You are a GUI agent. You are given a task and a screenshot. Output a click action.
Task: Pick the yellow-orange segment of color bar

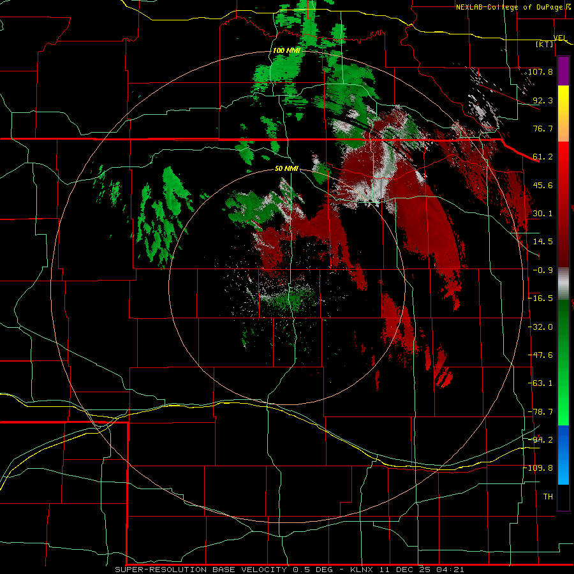pyautogui.click(x=563, y=114)
